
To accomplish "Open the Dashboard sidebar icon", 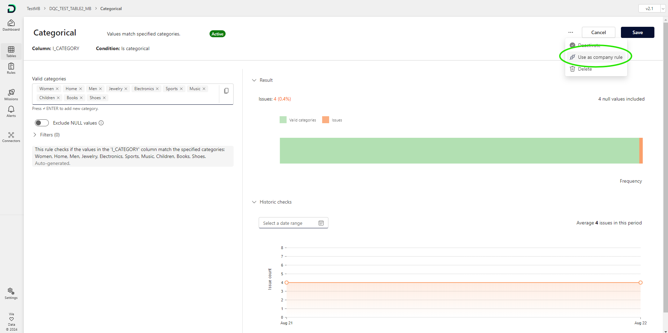I will [x=11, y=25].
